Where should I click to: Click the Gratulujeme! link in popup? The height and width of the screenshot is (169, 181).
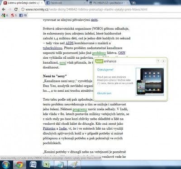[x=105, y=70]
